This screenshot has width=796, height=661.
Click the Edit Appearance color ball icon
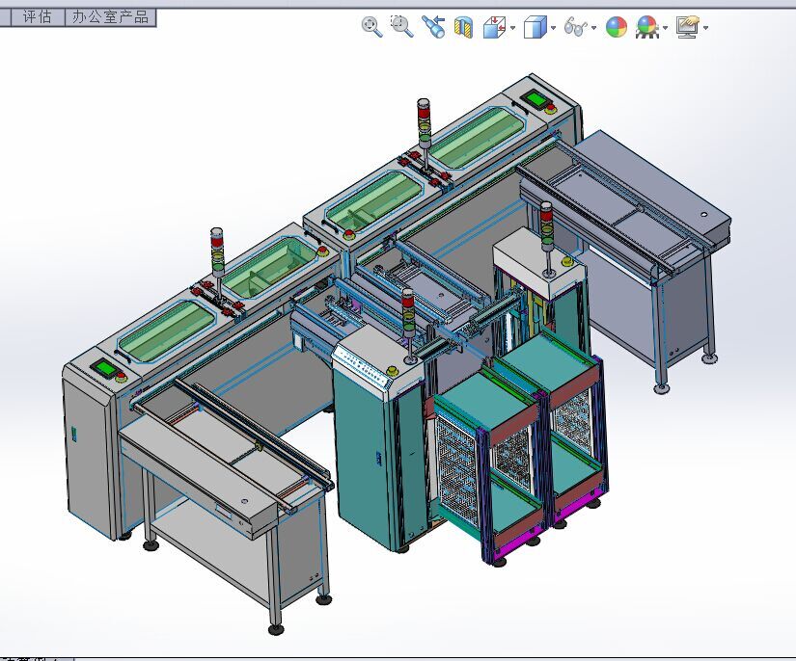point(617,27)
